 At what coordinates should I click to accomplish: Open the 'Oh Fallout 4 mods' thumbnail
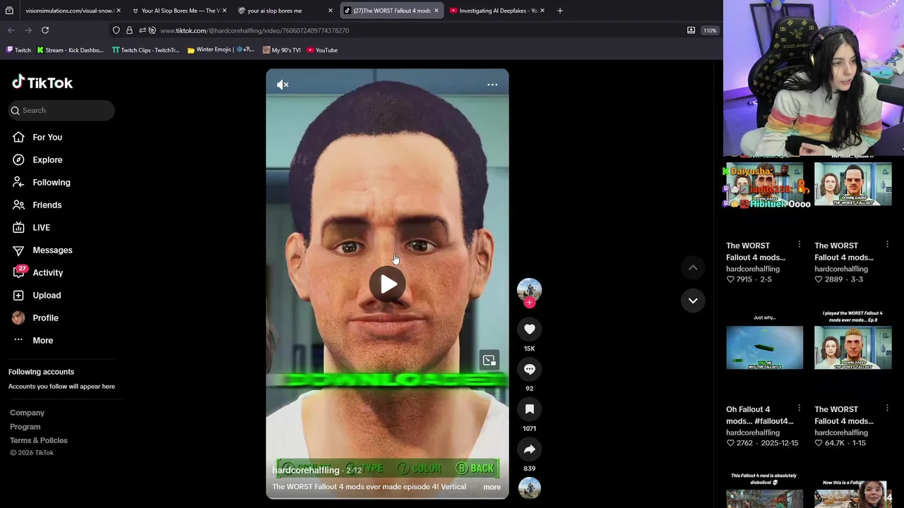coord(764,348)
